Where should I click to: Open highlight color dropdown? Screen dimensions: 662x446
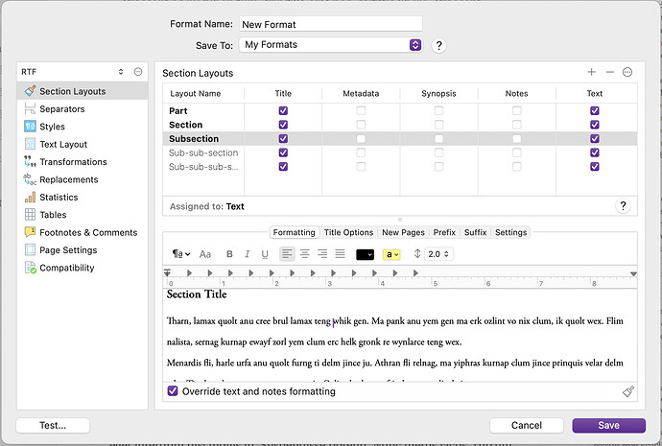[390, 254]
